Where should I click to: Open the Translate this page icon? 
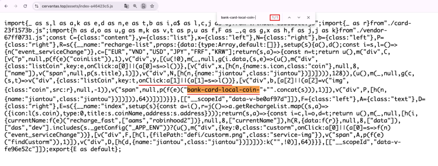pos(127,6)
